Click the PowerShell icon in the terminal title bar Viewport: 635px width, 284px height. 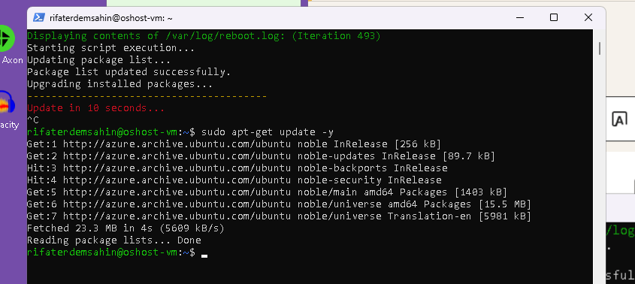point(39,18)
